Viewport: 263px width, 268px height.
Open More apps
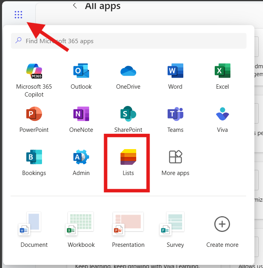pos(175,162)
